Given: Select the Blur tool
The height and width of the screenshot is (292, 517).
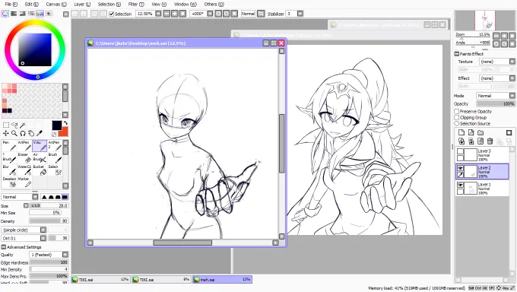Looking at the screenshot, I should (9, 170).
